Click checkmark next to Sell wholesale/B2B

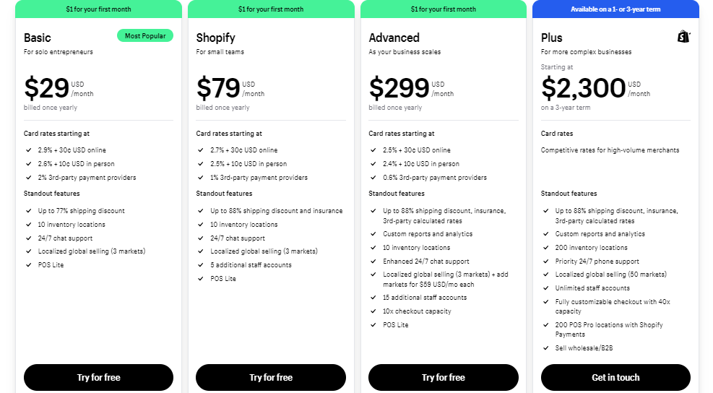(545, 348)
